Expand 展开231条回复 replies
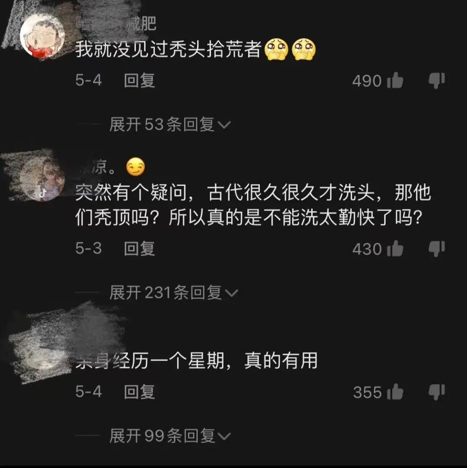 click(x=173, y=292)
